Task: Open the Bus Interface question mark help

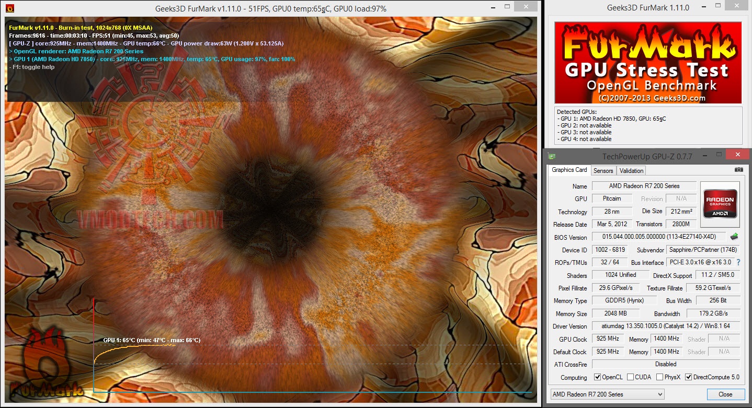Action: coord(738,262)
